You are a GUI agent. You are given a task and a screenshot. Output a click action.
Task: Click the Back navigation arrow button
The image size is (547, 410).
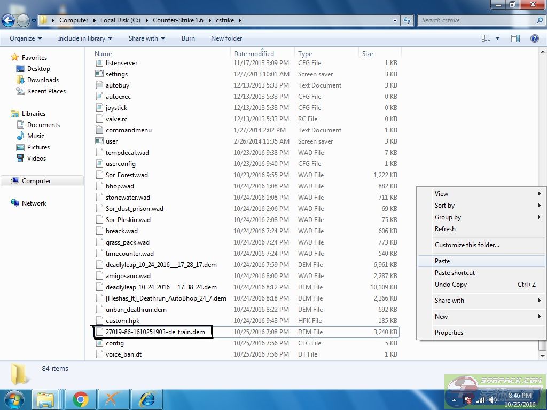(x=9, y=21)
